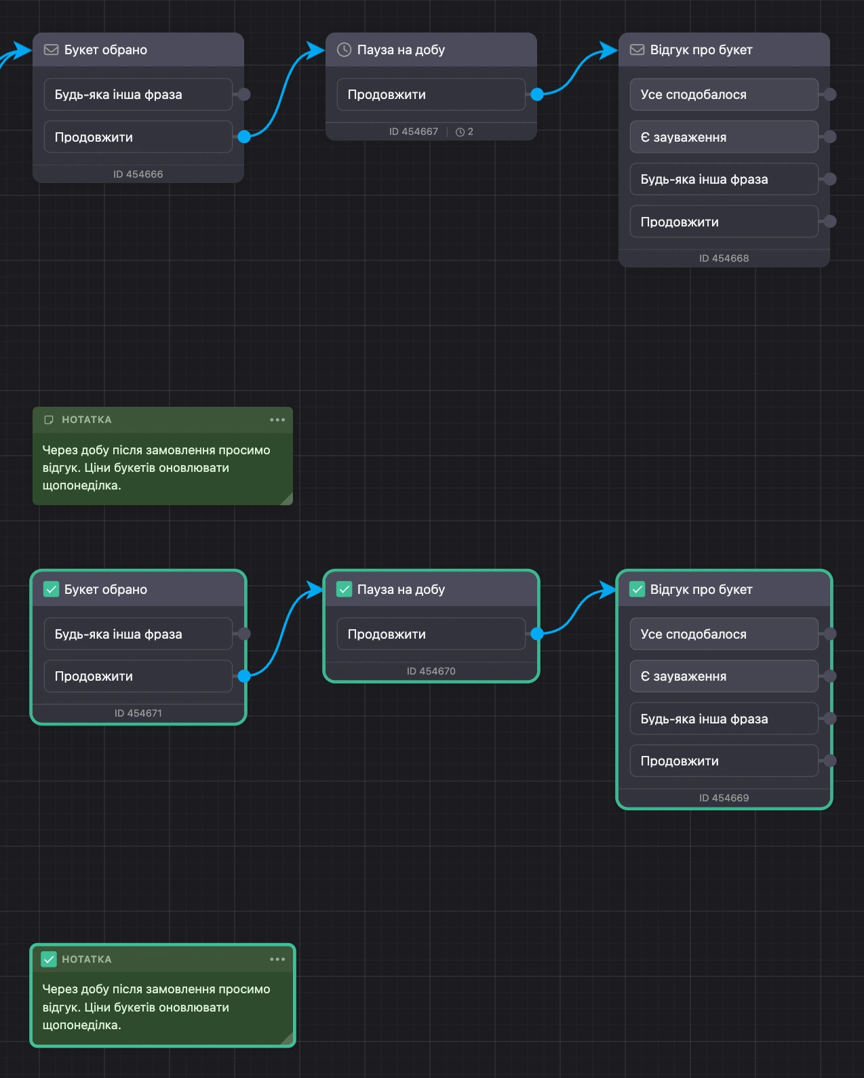
Task: Click timer icon beside ID 454667
Action: [x=460, y=132]
